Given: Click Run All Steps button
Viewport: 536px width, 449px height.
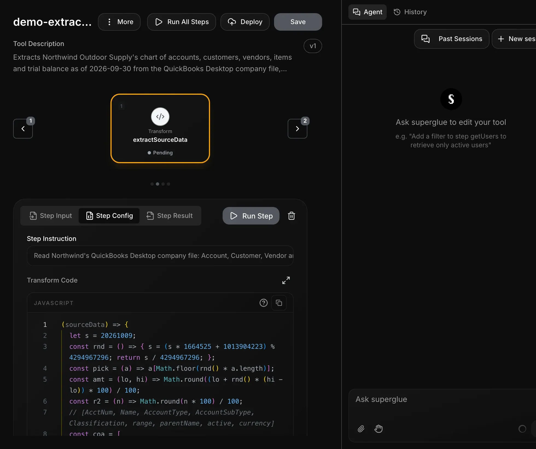Looking at the screenshot, I should pos(182,22).
